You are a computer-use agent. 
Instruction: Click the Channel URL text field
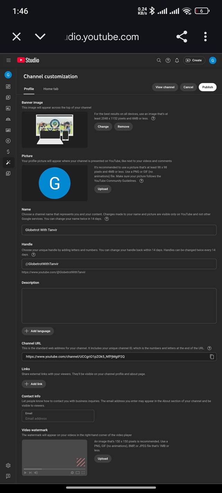pyautogui.click(x=119, y=356)
